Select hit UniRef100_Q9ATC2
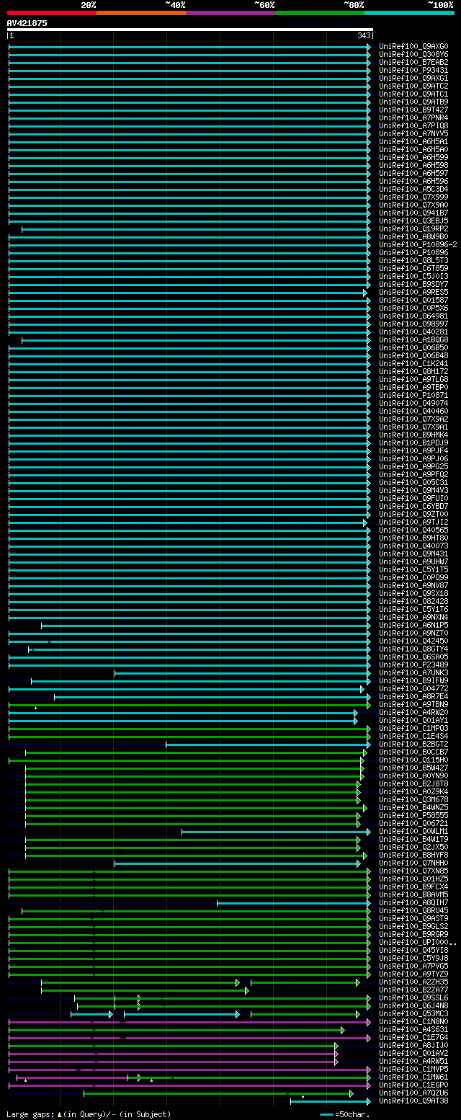 coord(413,86)
